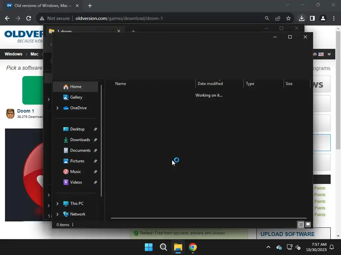This screenshot has width=341, height=255.
Task: Open taskbar Search
Action: (x=163, y=247)
